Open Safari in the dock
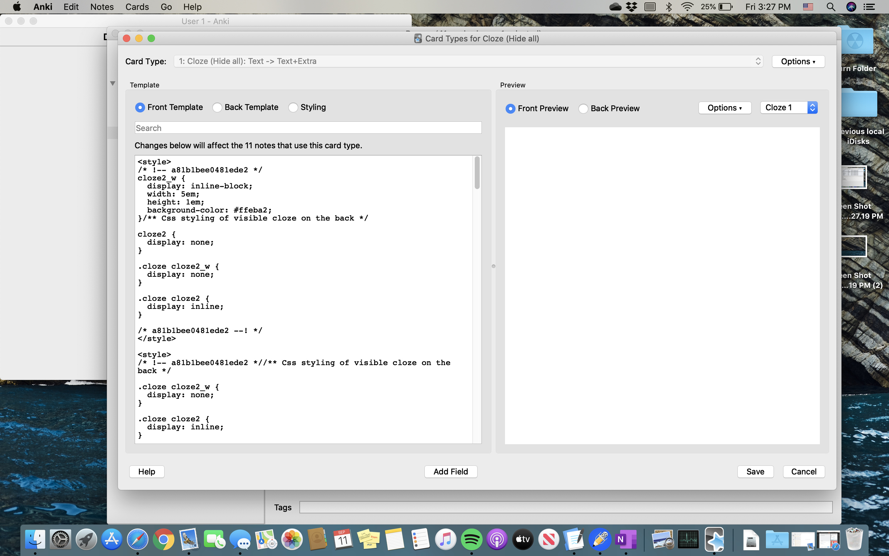Image resolution: width=889 pixels, height=556 pixels. [x=137, y=539]
